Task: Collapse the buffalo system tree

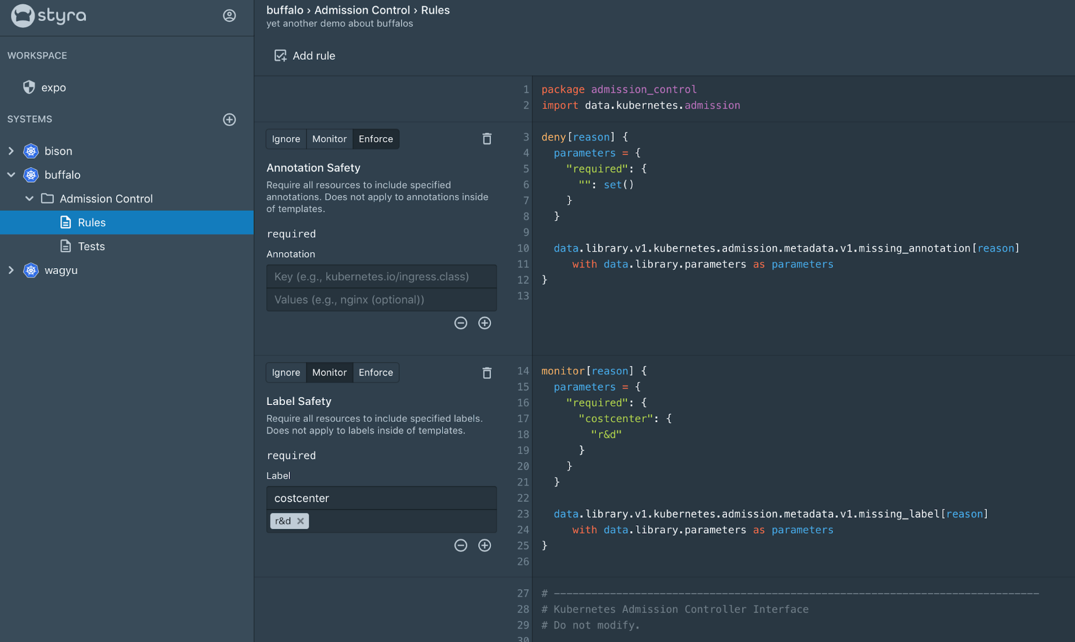Action: click(x=11, y=175)
